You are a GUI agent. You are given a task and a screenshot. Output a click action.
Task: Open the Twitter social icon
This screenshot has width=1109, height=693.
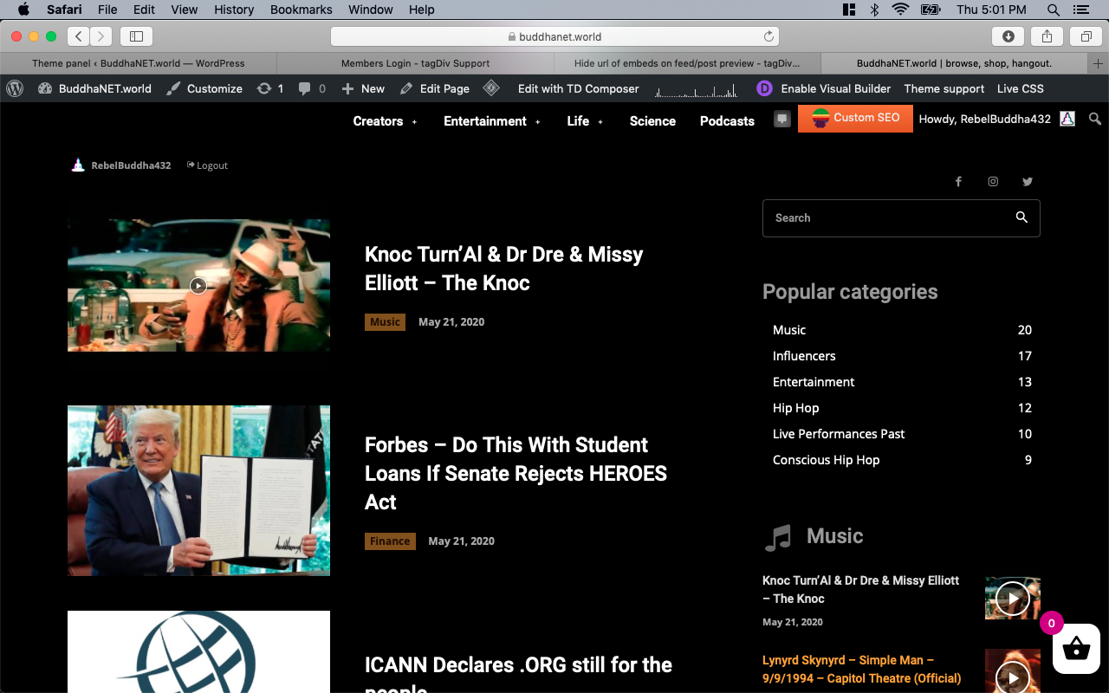point(1028,181)
